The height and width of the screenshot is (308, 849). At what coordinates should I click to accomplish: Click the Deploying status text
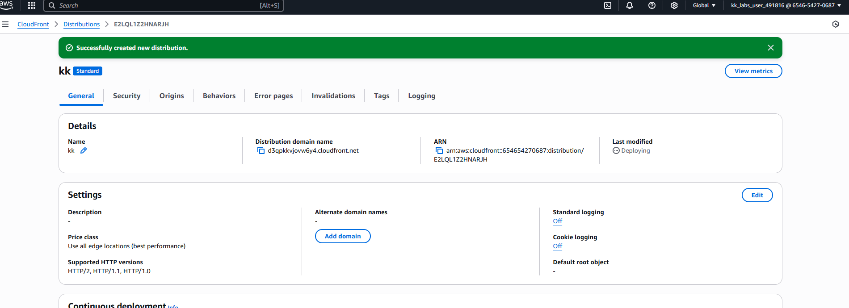(635, 150)
